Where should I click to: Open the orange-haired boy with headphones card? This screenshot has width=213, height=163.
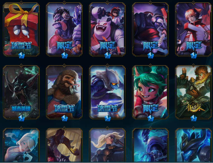pos(193,29)
